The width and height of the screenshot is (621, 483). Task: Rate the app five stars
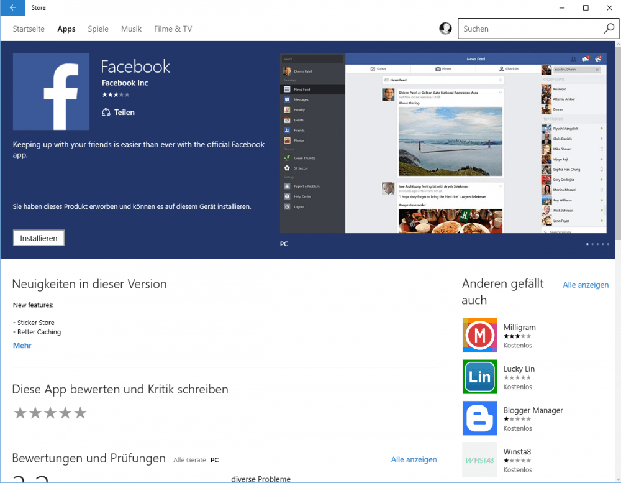click(x=80, y=413)
